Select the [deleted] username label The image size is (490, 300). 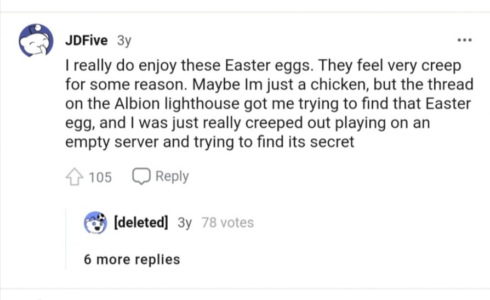(x=140, y=223)
